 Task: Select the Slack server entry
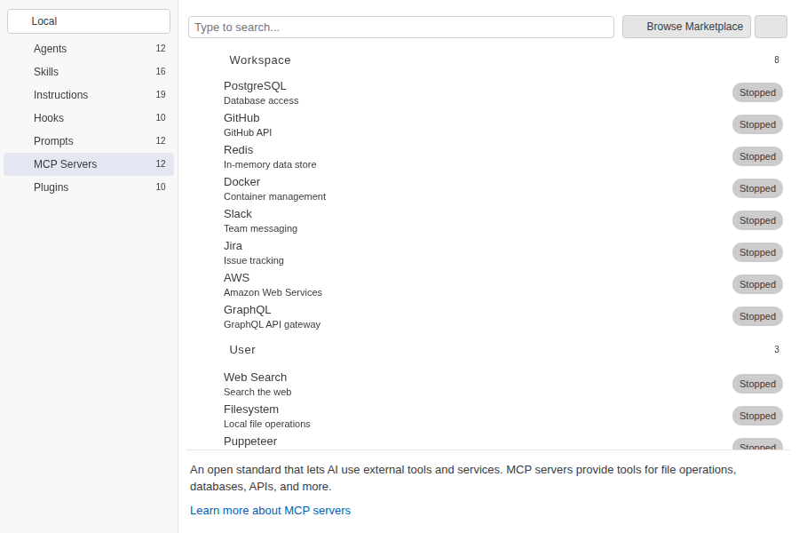(488, 221)
